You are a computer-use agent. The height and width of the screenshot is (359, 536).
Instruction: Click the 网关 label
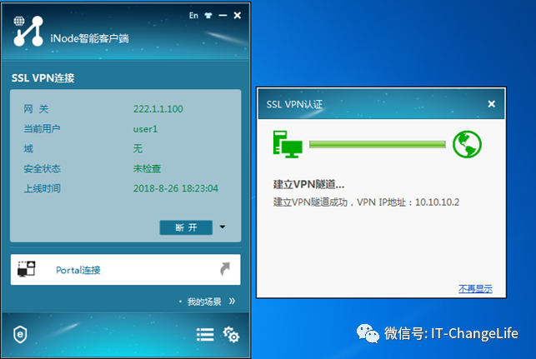point(36,109)
